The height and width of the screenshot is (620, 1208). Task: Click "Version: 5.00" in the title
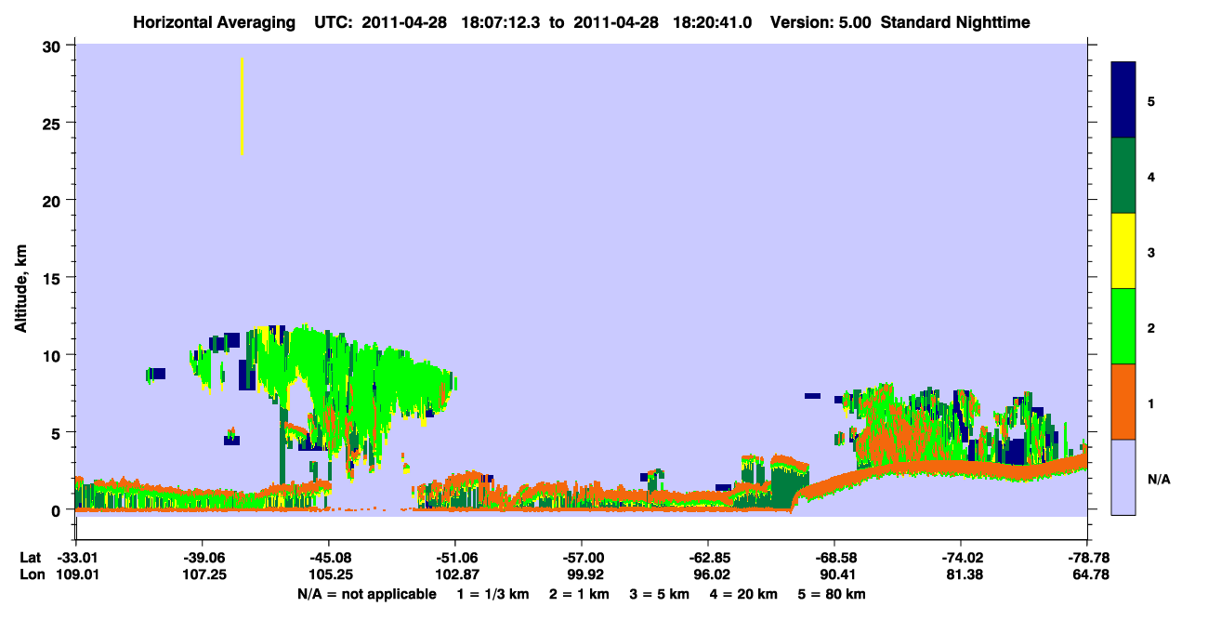[821, 22]
